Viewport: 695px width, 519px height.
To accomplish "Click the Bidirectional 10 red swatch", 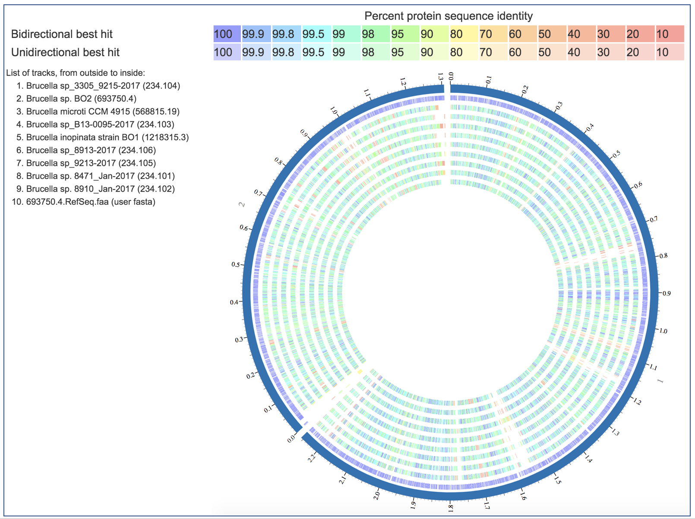I will point(670,34).
